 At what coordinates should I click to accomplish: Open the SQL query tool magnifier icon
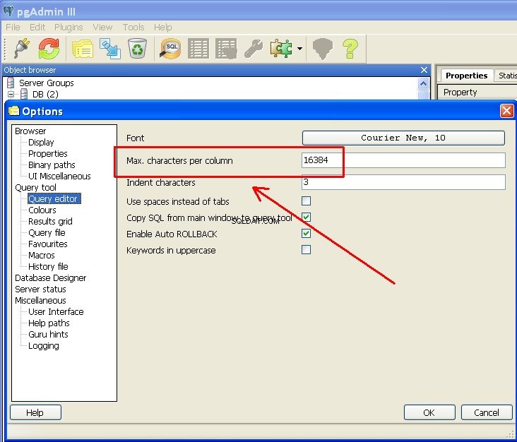tap(170, 49)
